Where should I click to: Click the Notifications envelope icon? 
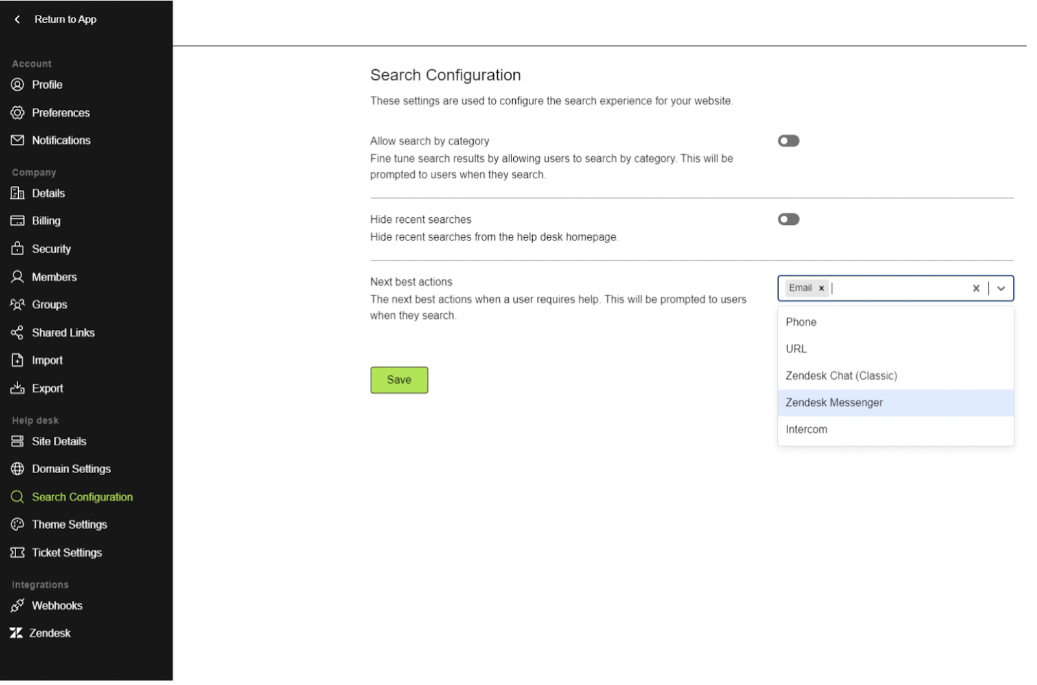tap(17, 141)
